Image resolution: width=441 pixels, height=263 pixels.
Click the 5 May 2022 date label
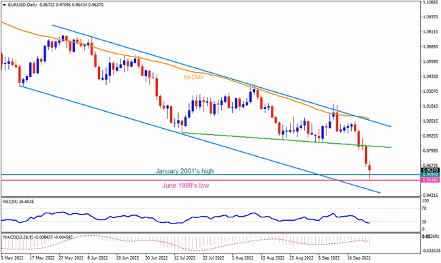tap(12, 258)
